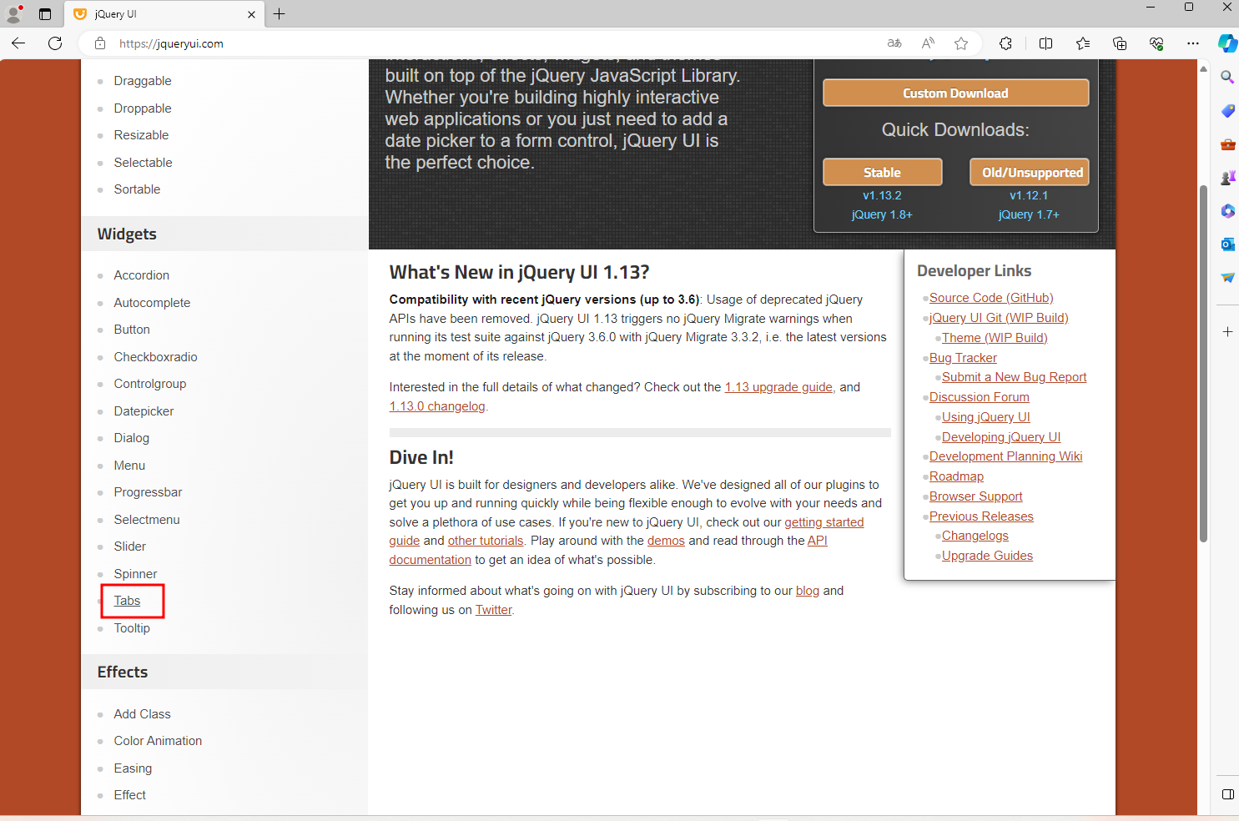The height and width of the screenshot is (821, 1239).
Task: Add page to favorites star icon
Action: pos(961,43)
